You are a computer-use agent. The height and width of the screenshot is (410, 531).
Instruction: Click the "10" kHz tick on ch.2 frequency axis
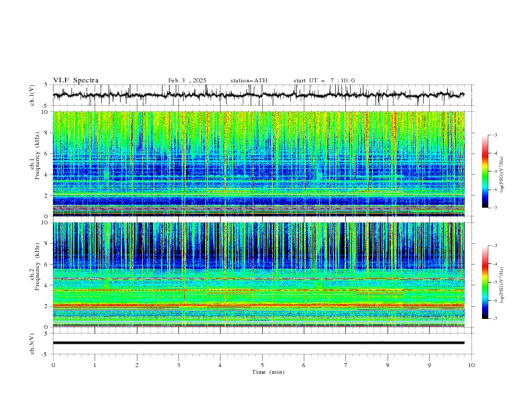(x=45, y=222)
